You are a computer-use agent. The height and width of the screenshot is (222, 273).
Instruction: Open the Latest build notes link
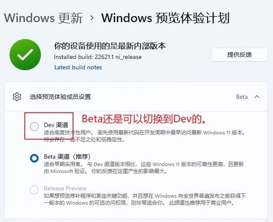point(78,67)
